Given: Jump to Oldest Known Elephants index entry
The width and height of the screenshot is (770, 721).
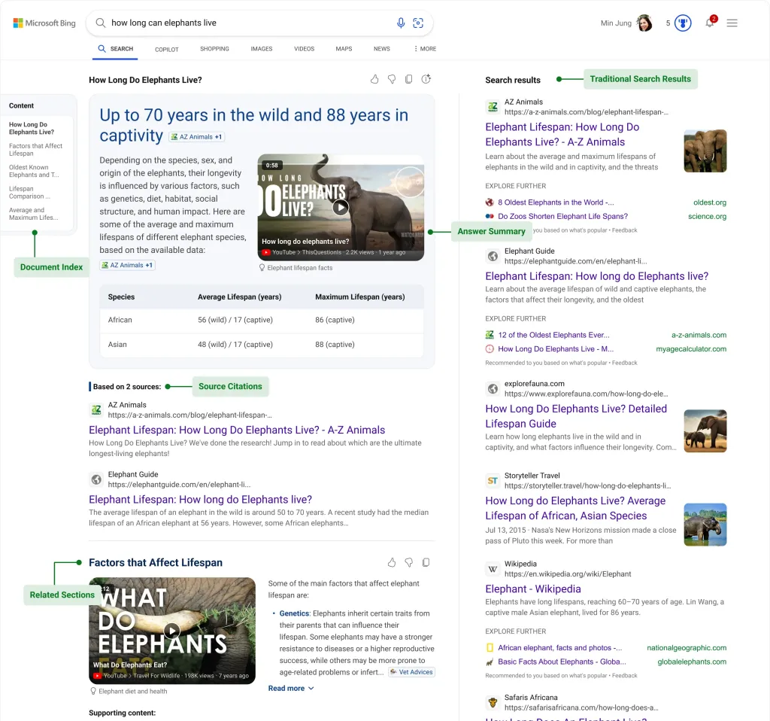Looking at the screenshot, I should 33,171.
